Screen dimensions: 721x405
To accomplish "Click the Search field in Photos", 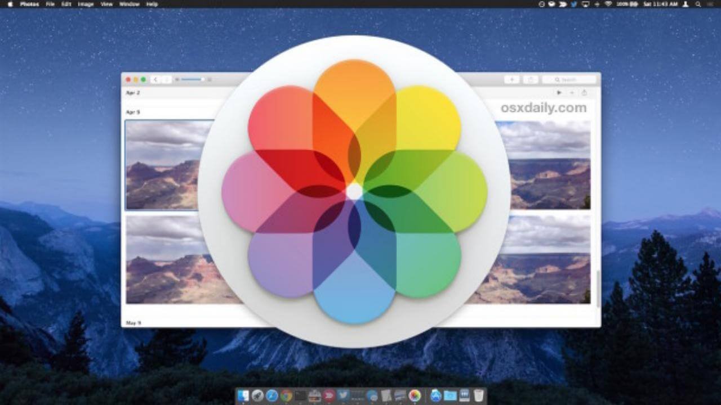I will 569,80.
